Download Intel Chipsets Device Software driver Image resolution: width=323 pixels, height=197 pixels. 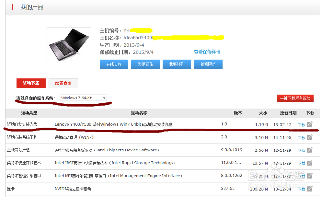[x=301, y=150]
